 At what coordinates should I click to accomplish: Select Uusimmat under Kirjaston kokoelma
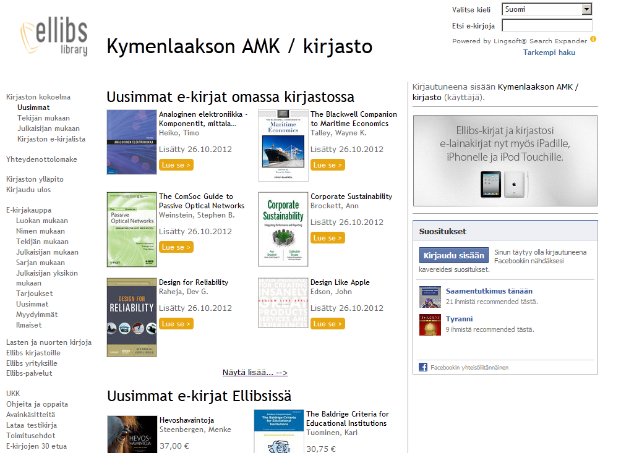33,107
